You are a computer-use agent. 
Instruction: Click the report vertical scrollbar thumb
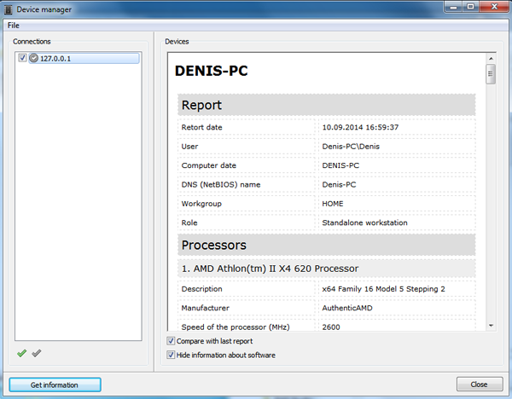tap(491, 74)
